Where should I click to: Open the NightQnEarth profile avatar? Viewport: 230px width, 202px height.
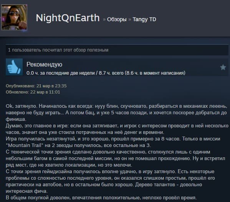pyautogui.click(x=14, y=17)
